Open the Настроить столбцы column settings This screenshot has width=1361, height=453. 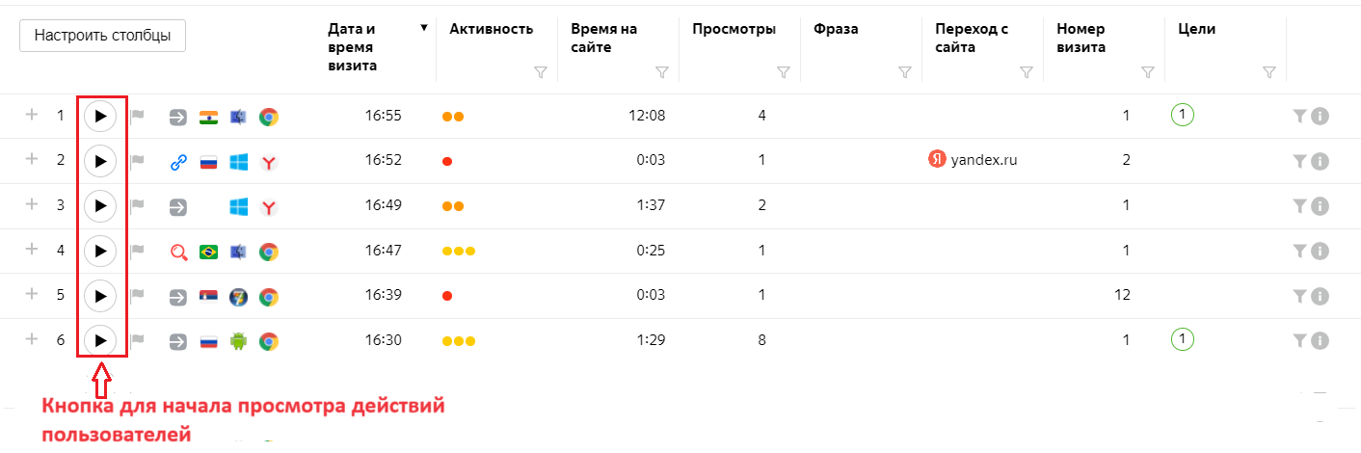102,36
